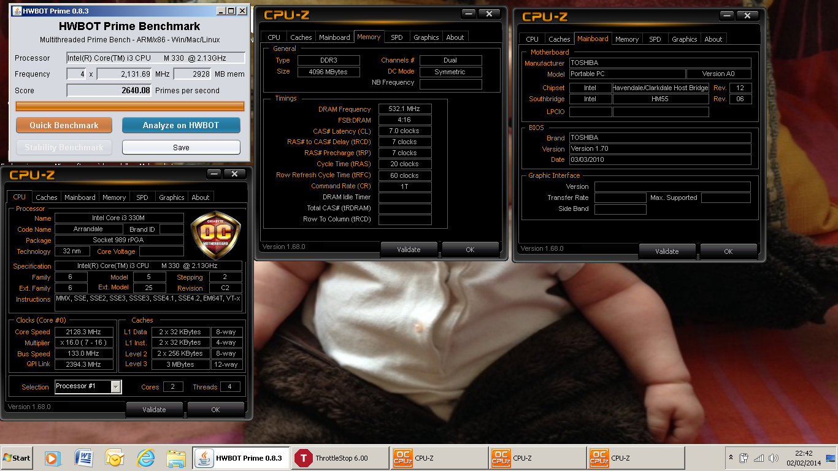838x471 pixels.
Task: Launch Internet Explorer from taskbar
Action: point(145,458)
